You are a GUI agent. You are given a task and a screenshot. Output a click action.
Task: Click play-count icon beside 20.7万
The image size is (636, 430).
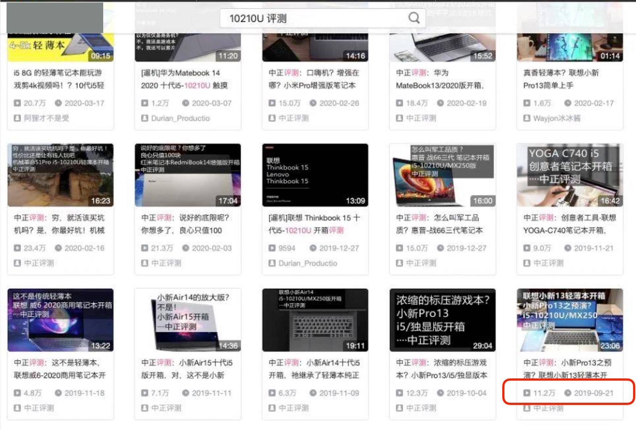(x=17, y=103)
